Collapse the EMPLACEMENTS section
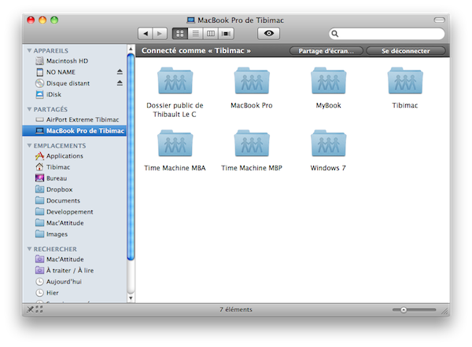Screen dimensions: 472x347 point(29,145)
